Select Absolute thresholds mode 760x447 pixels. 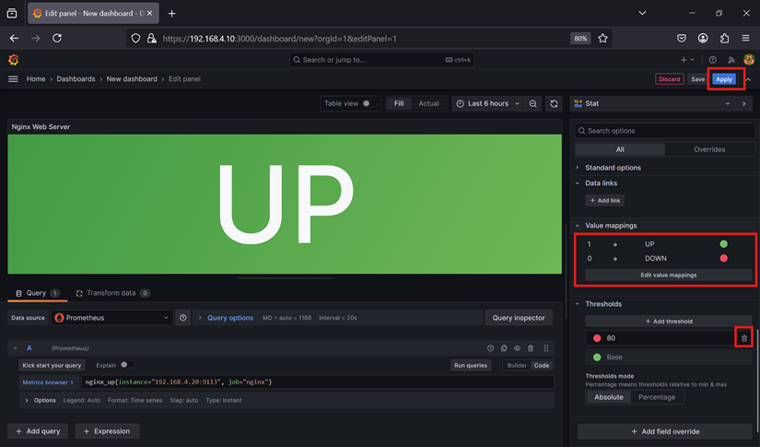[x=609, y=397]
